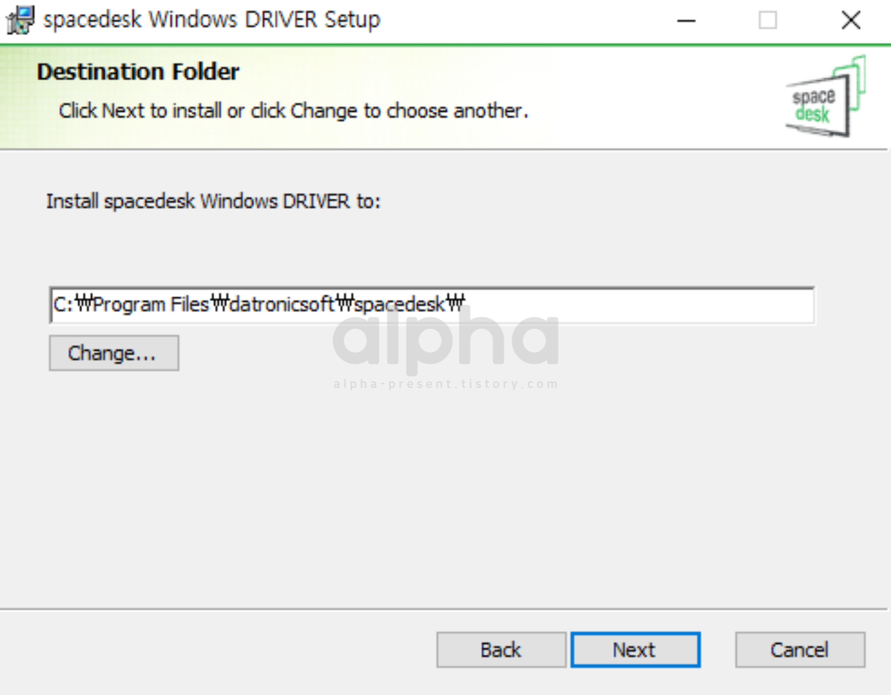The image size is (891, 695).
Task: Click the Next button to install
Action: coord(635,650)
